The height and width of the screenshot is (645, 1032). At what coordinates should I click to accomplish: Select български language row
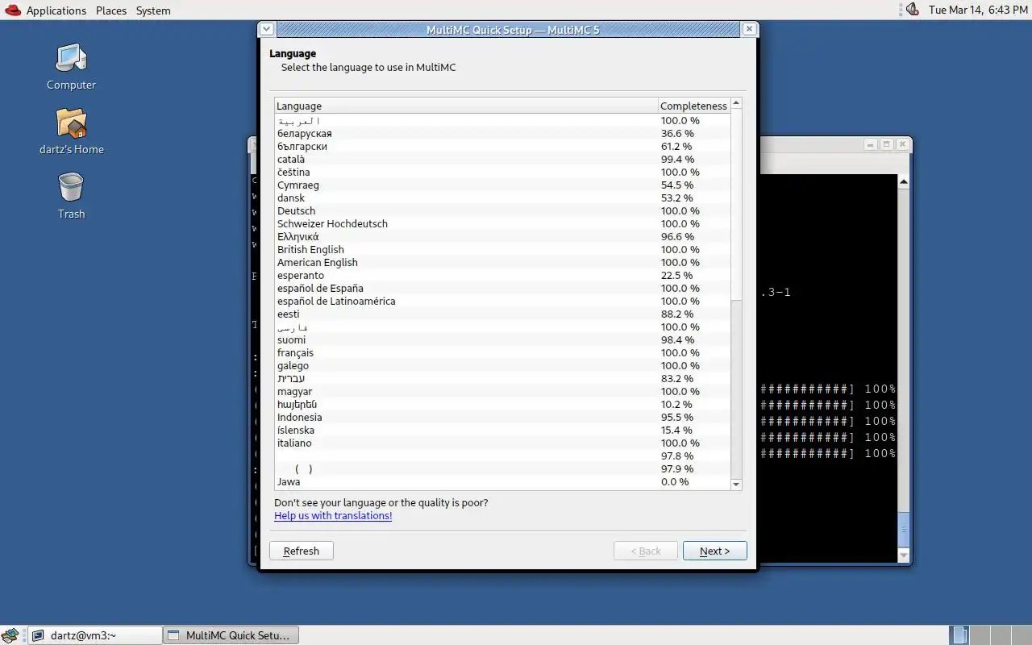point(502,146)
